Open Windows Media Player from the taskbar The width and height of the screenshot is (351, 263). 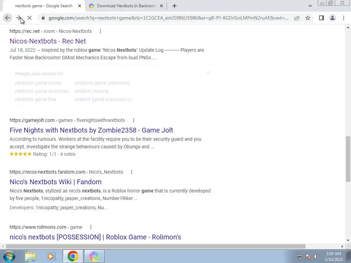pos(51,256)
